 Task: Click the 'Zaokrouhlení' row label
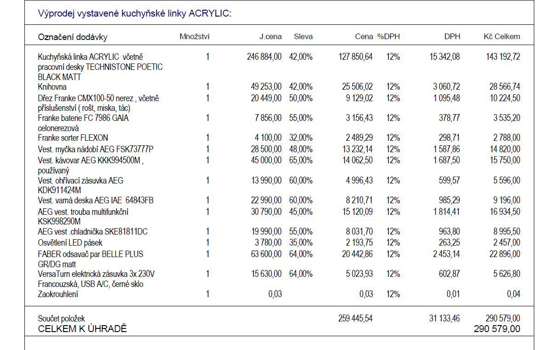[58, 294]
